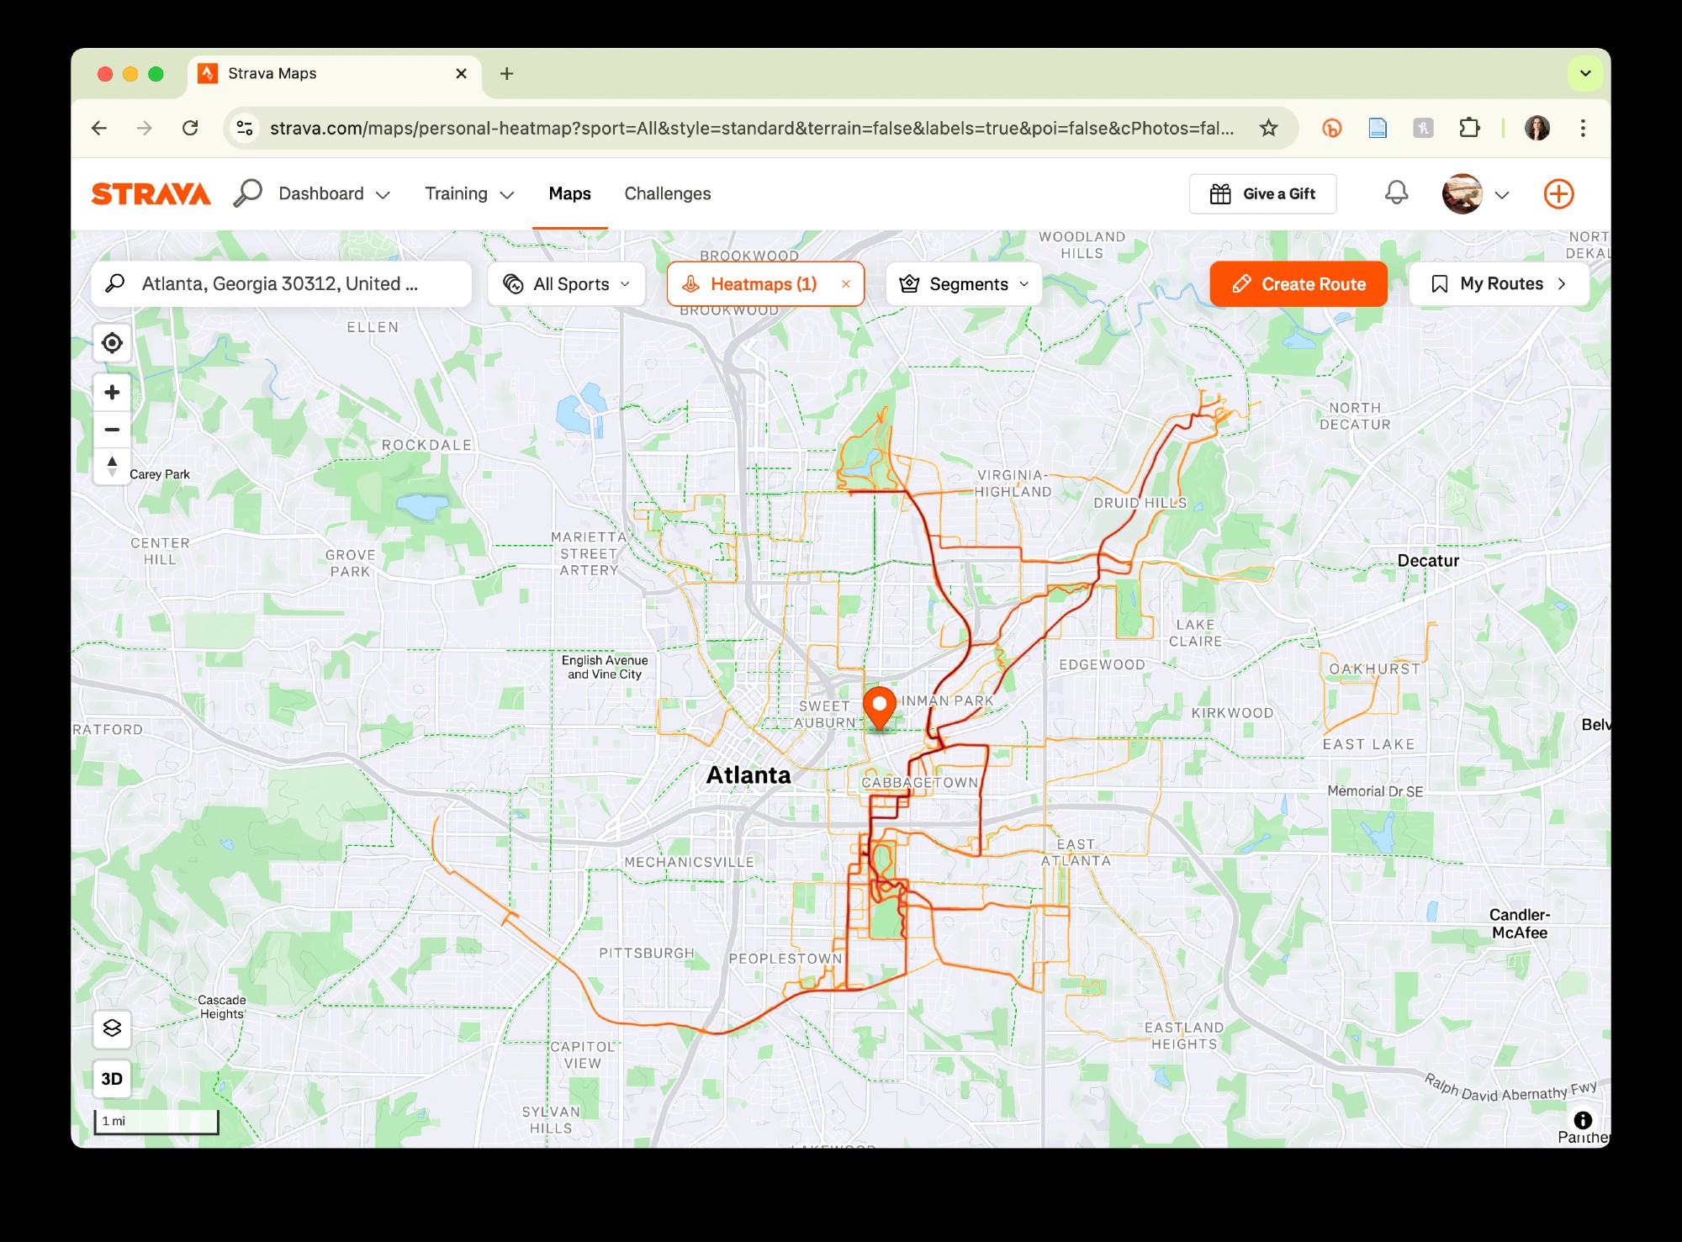Image resolution: width=1682 pixels, height=1242 pixels.
Task: Open My Routes panel
Action: point(1499,284)
